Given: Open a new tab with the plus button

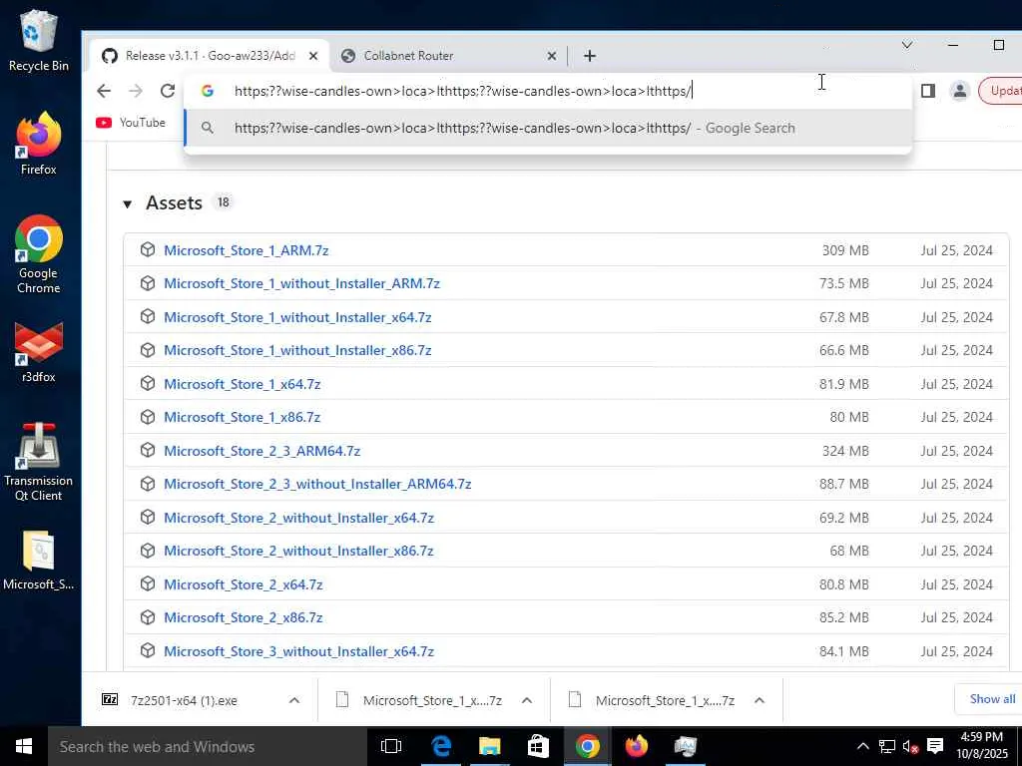Looking at the screenshot, I should 590,56.
